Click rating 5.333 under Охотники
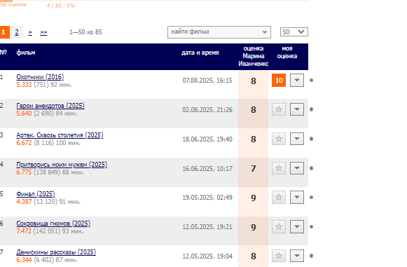This screenshot has height=267, width=407. [x=24, y=85]
